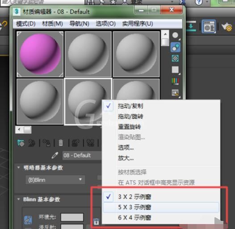Click the sample slots vertical scroll up arrow
The image size is (235, 229).
tap(165, 34)
